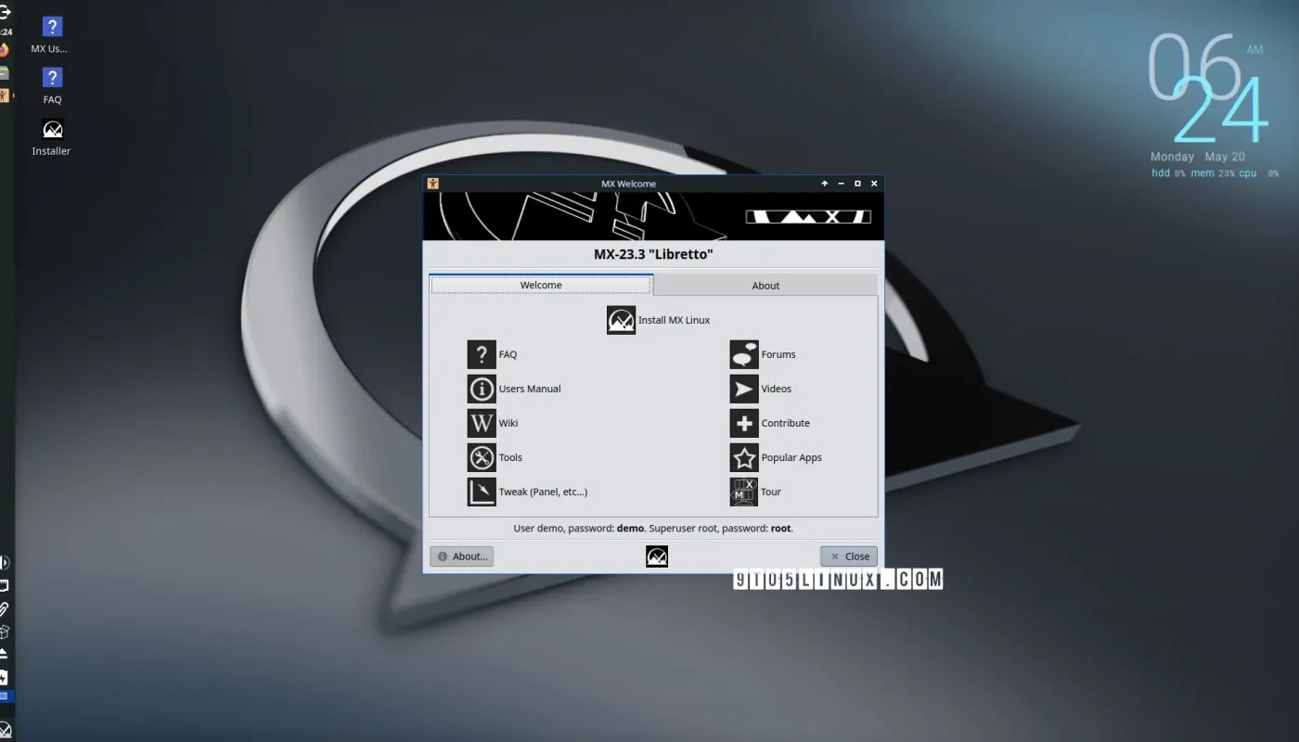Minimize the MX Welcome window
The width and height of the screenshot is (1299, 742).
pos(841,184)
